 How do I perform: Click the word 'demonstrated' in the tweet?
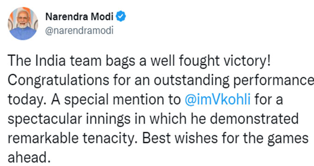254,119
